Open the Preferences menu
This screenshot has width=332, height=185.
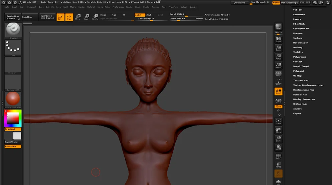pyautogui.click(x=118, y=7)
